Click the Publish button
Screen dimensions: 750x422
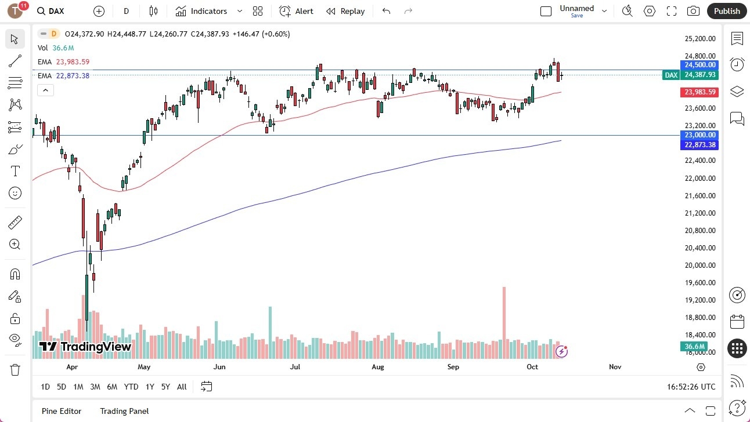coord(726,11)
